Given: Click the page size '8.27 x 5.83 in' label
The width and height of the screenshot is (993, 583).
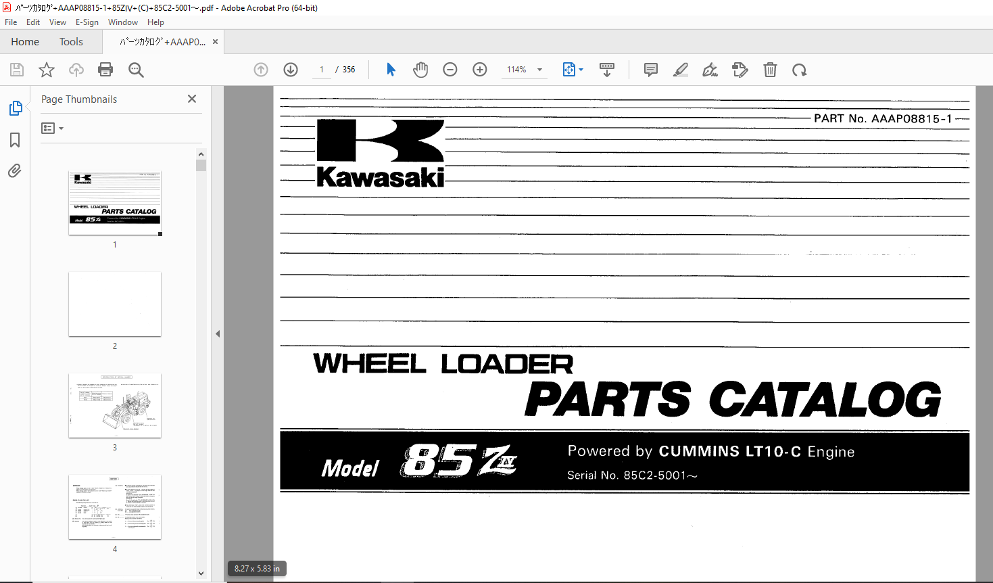Looking at the screenshot, I should pos(257,569).
